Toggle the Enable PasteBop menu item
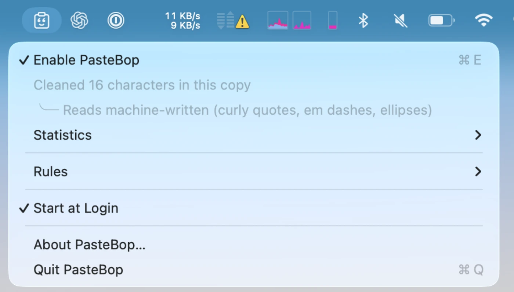Viewport: 514px width, 292px height. [x=254, y=60]
